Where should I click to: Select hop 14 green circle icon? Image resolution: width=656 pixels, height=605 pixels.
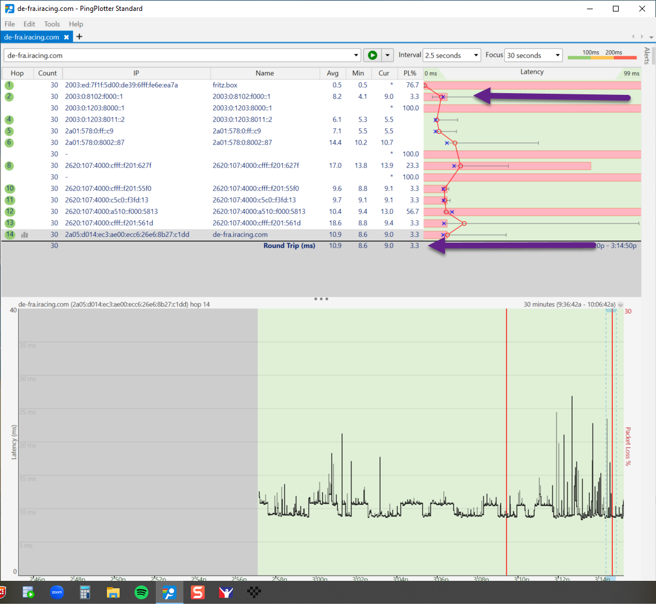[x=10, y=235]
